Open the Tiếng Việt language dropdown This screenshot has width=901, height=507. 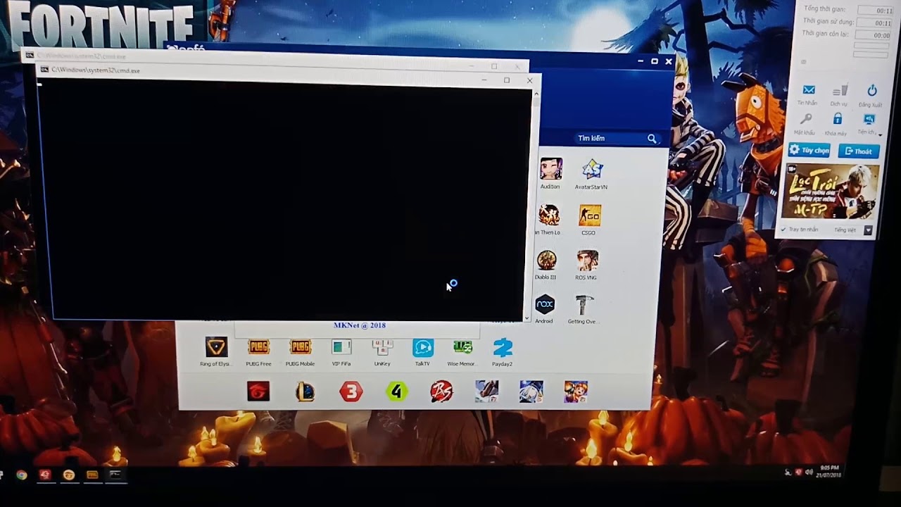868,230
